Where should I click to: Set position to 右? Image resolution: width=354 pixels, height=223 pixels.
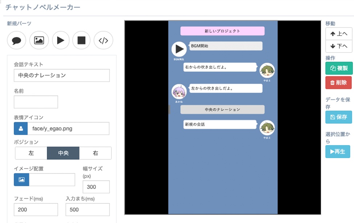[95, 153]
